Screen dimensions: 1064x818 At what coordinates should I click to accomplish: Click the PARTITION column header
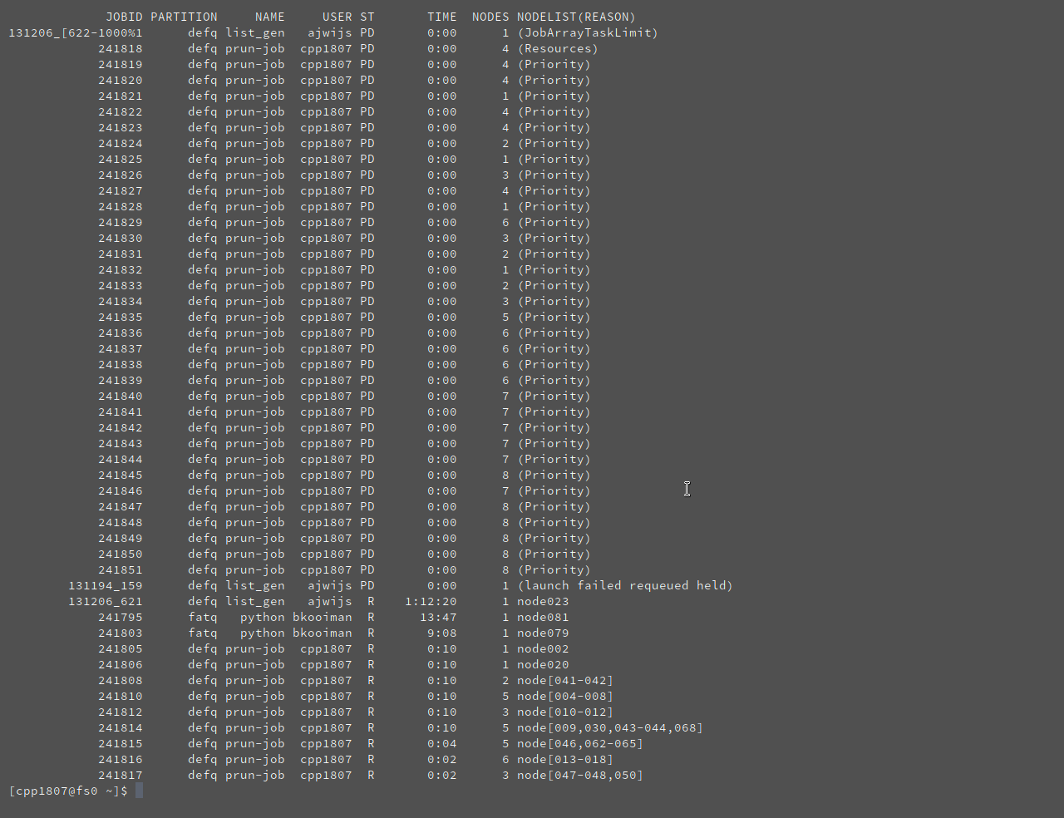tap(184, 17)
